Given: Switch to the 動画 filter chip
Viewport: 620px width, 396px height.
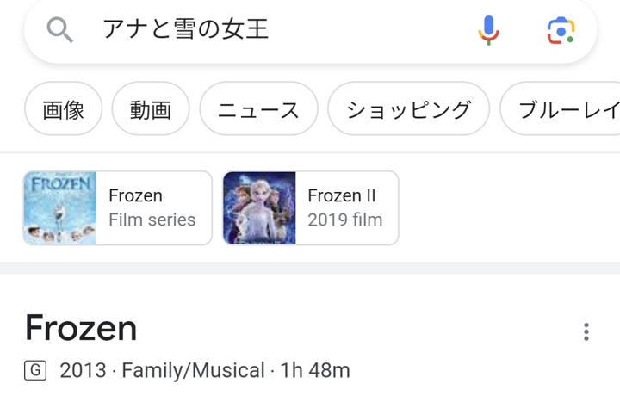Looking at the screenshot, I should tap(151, 109).
